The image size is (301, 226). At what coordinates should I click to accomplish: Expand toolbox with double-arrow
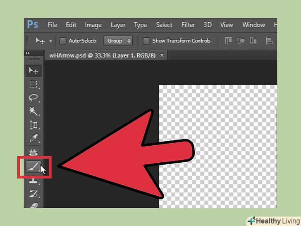tap(28, 53)
